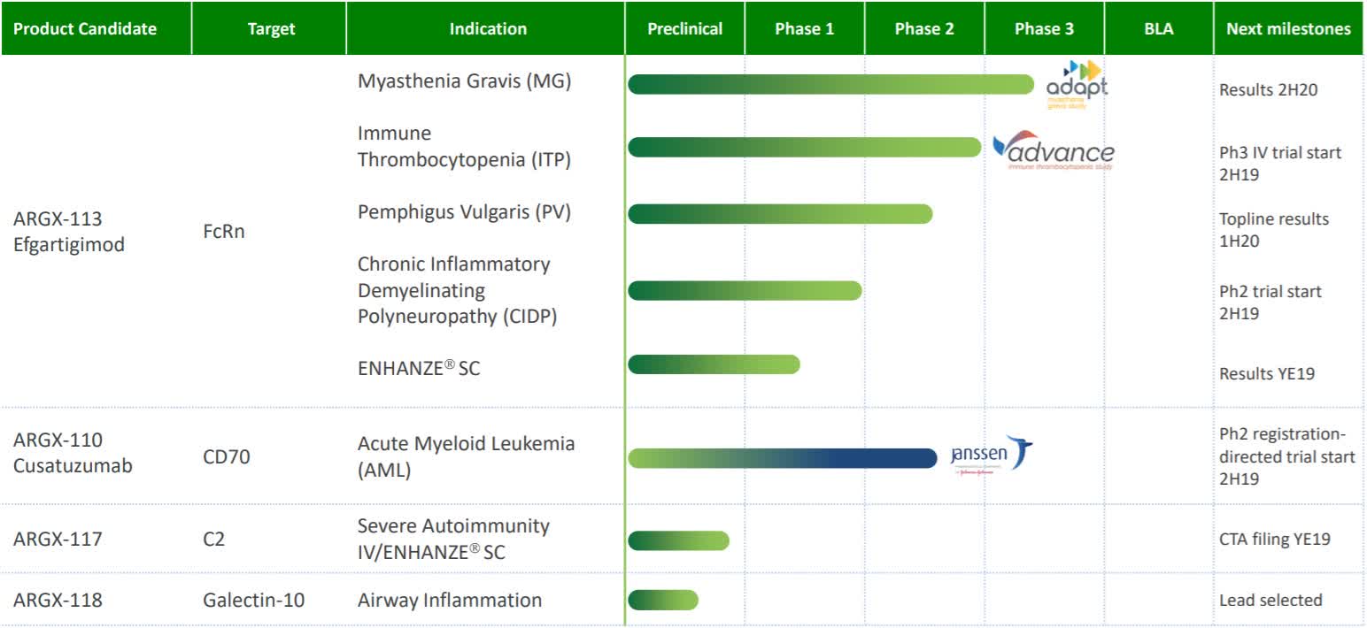Click the BLA column header
Viewport: 1367px width, 628px height.
click(x=1159, y=28)
